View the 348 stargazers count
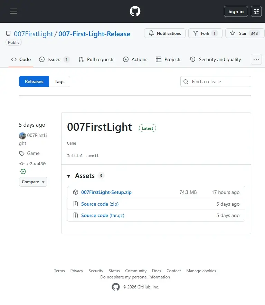The height and width of the screenshot is (305, 265). [254, 33]
